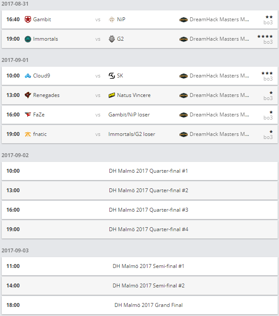The width and height of the screenshot is (279, 316).
Task: Select DH Malmö 2017 Quarter-final #1
Action: click(x=148, y=171)
